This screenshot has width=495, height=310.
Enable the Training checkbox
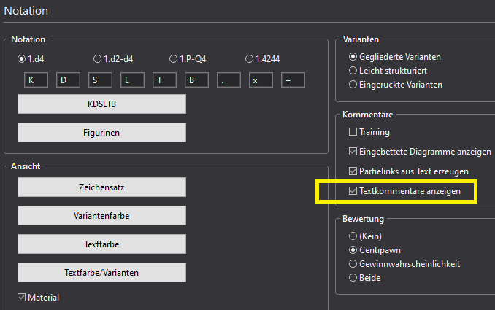353,132
